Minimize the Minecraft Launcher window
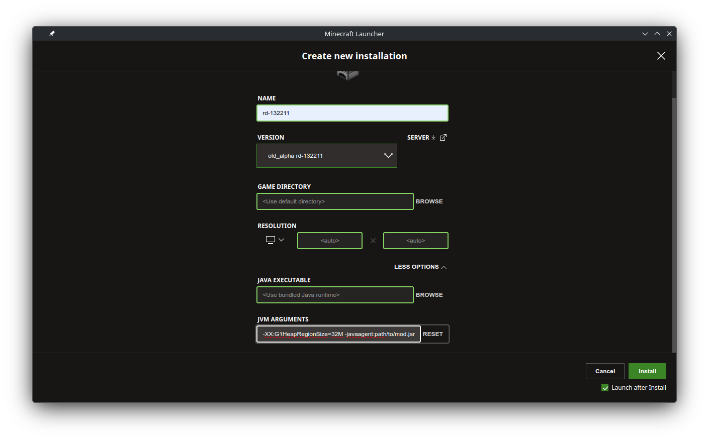Viewport: 709px width, 441px height. (645, 34)
